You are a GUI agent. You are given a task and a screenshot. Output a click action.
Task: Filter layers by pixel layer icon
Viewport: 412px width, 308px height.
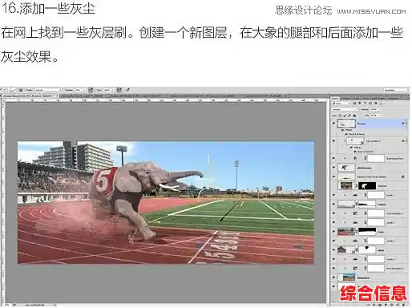pos(354,103)
